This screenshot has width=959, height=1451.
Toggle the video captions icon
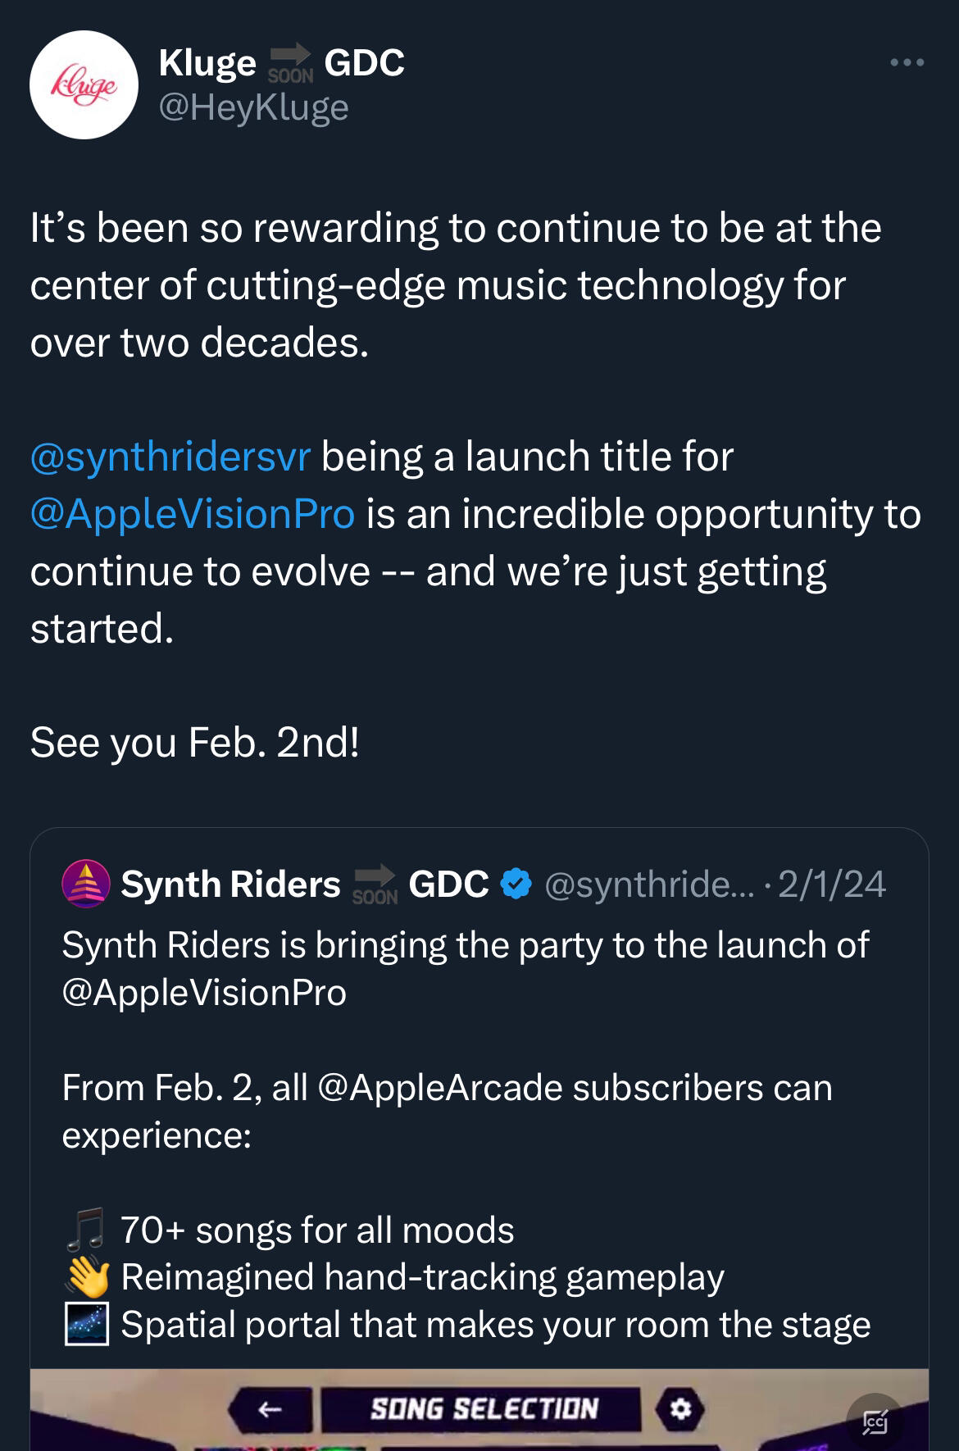(x=875, y=1421)
